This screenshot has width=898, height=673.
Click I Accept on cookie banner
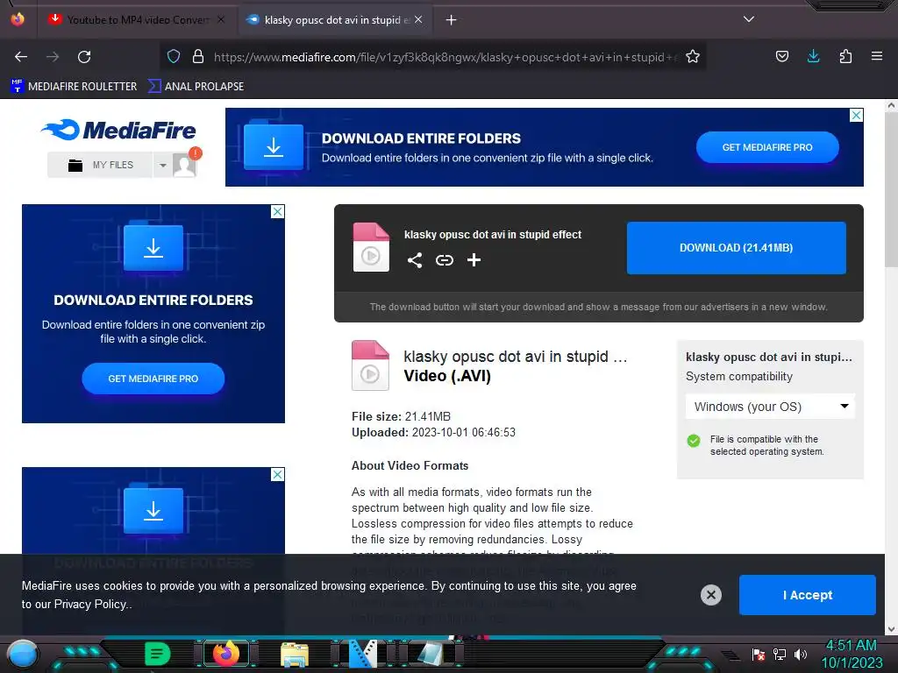[807, 595]
